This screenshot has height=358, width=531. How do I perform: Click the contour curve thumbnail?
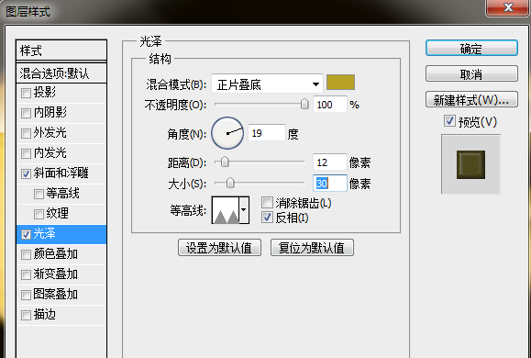point(226,210)
